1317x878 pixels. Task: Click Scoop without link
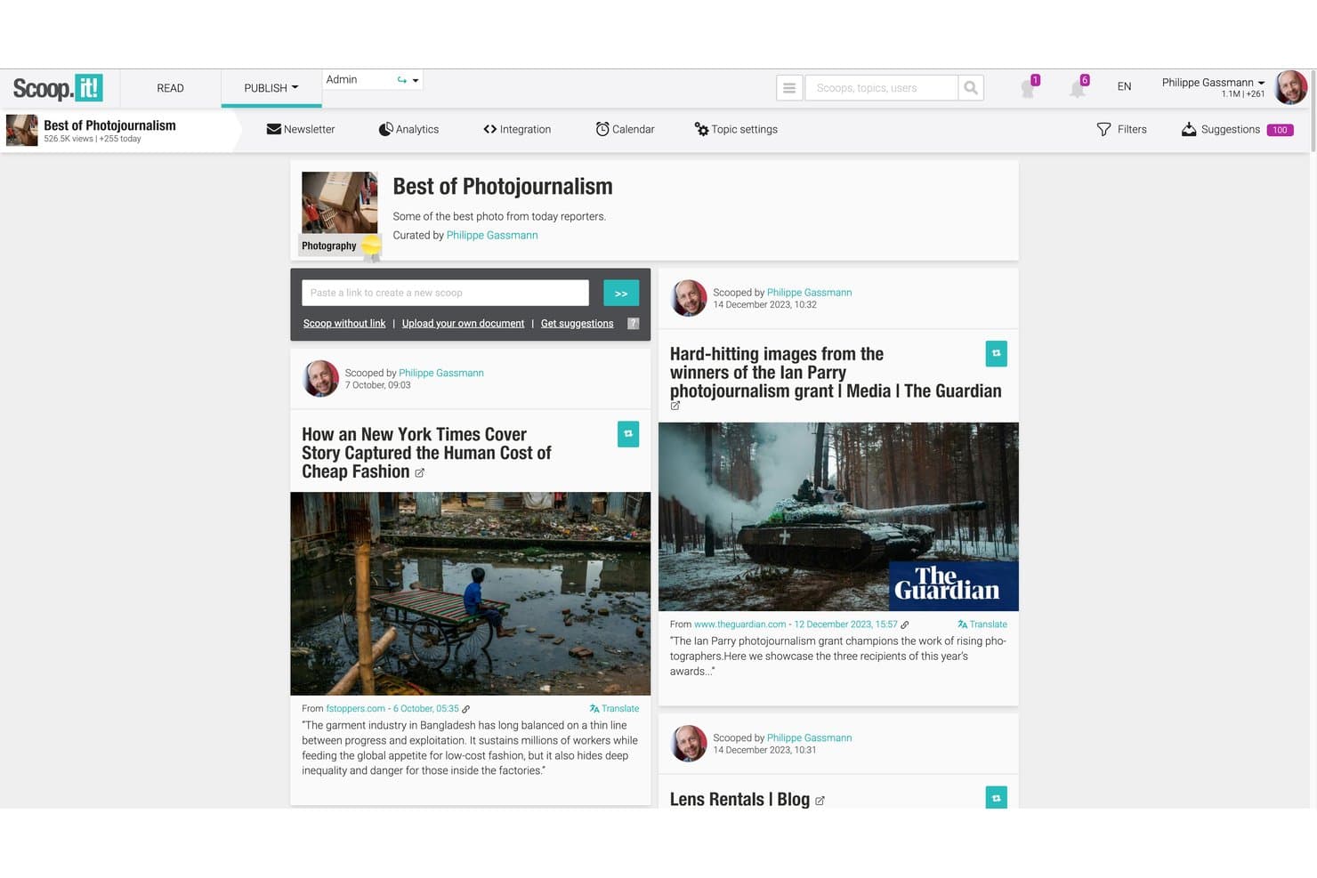(x=344, y=324)
